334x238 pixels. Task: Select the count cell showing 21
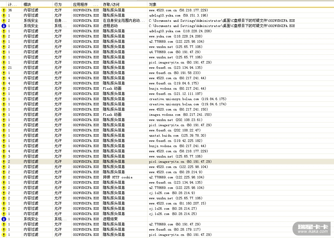10,68
